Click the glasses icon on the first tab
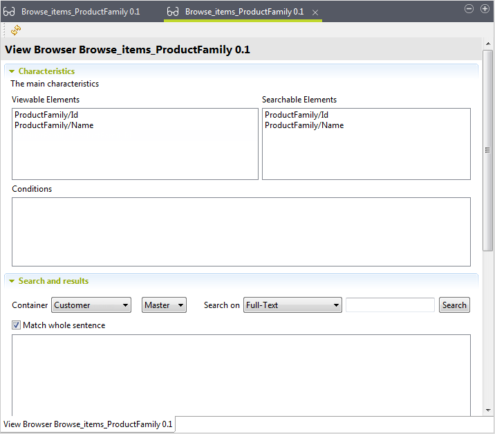This screenshot has height=434, width=495. pyautogui.click(x=10, y=12)
